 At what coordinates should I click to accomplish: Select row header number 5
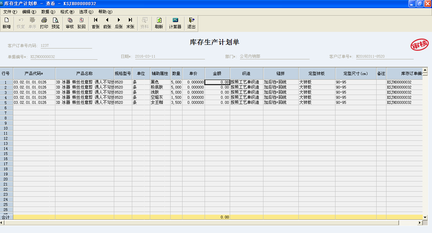tap(6, 102)
